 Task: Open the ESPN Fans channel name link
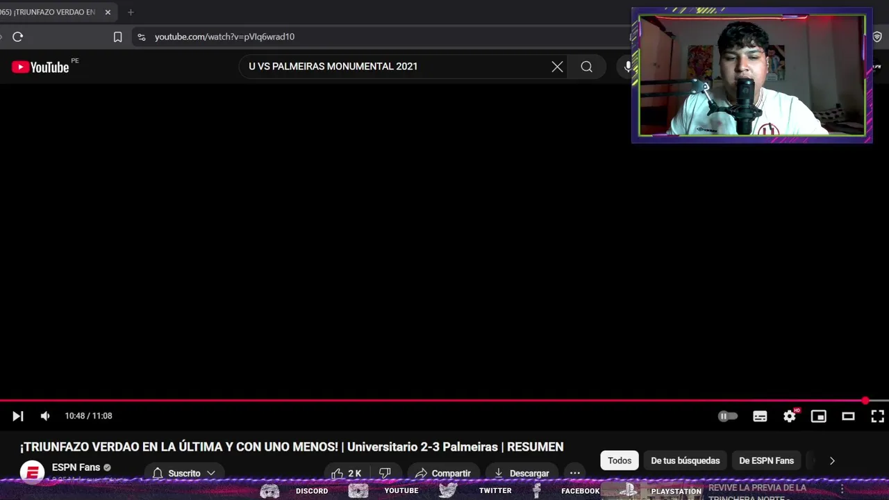(x=76, y=467)
